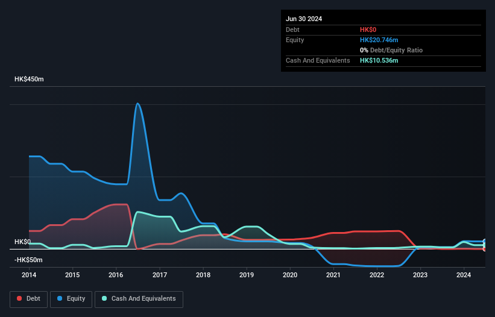Image resolution: width=495 pixels, height=317 pixels.
Task: Click the 2021 x-axis label
Action: pyautogui.click(x=333, y=275)
